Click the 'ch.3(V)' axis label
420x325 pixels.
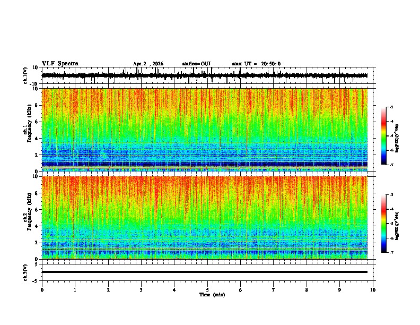tap(25, 272)
